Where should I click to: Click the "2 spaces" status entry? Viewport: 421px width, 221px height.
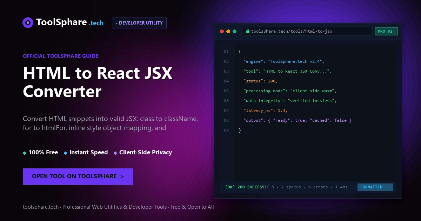tap(291, 187)
